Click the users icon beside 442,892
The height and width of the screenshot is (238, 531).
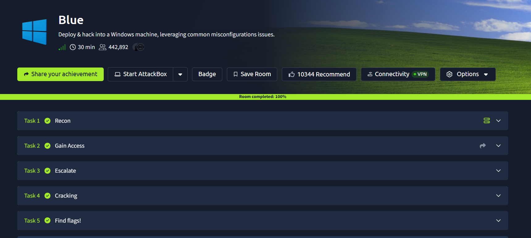(x=102, y=47)
